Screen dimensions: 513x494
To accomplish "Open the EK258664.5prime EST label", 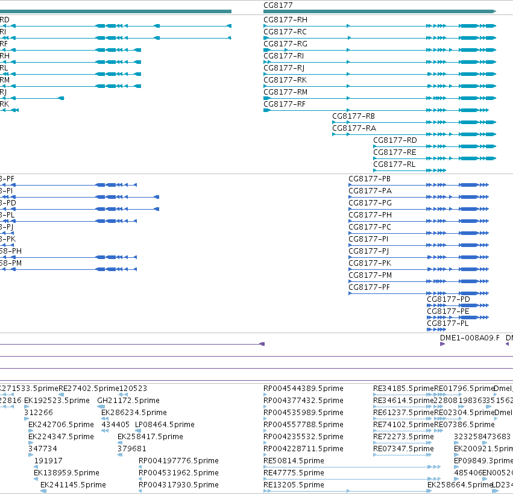I will tap(459, 485).
